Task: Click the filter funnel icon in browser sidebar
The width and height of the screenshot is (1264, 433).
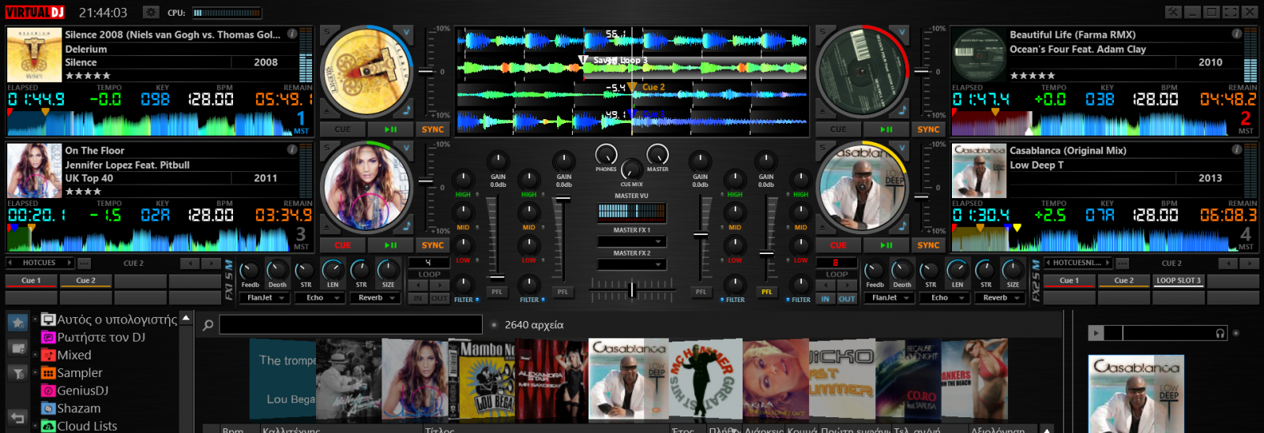Action: [x=17, y=373]
